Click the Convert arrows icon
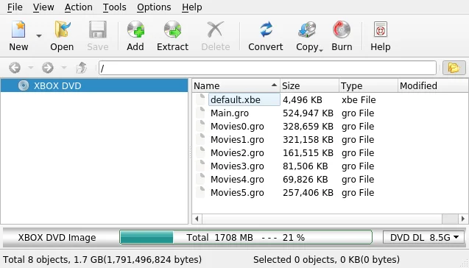469x268 pixels. coord(266,29)
